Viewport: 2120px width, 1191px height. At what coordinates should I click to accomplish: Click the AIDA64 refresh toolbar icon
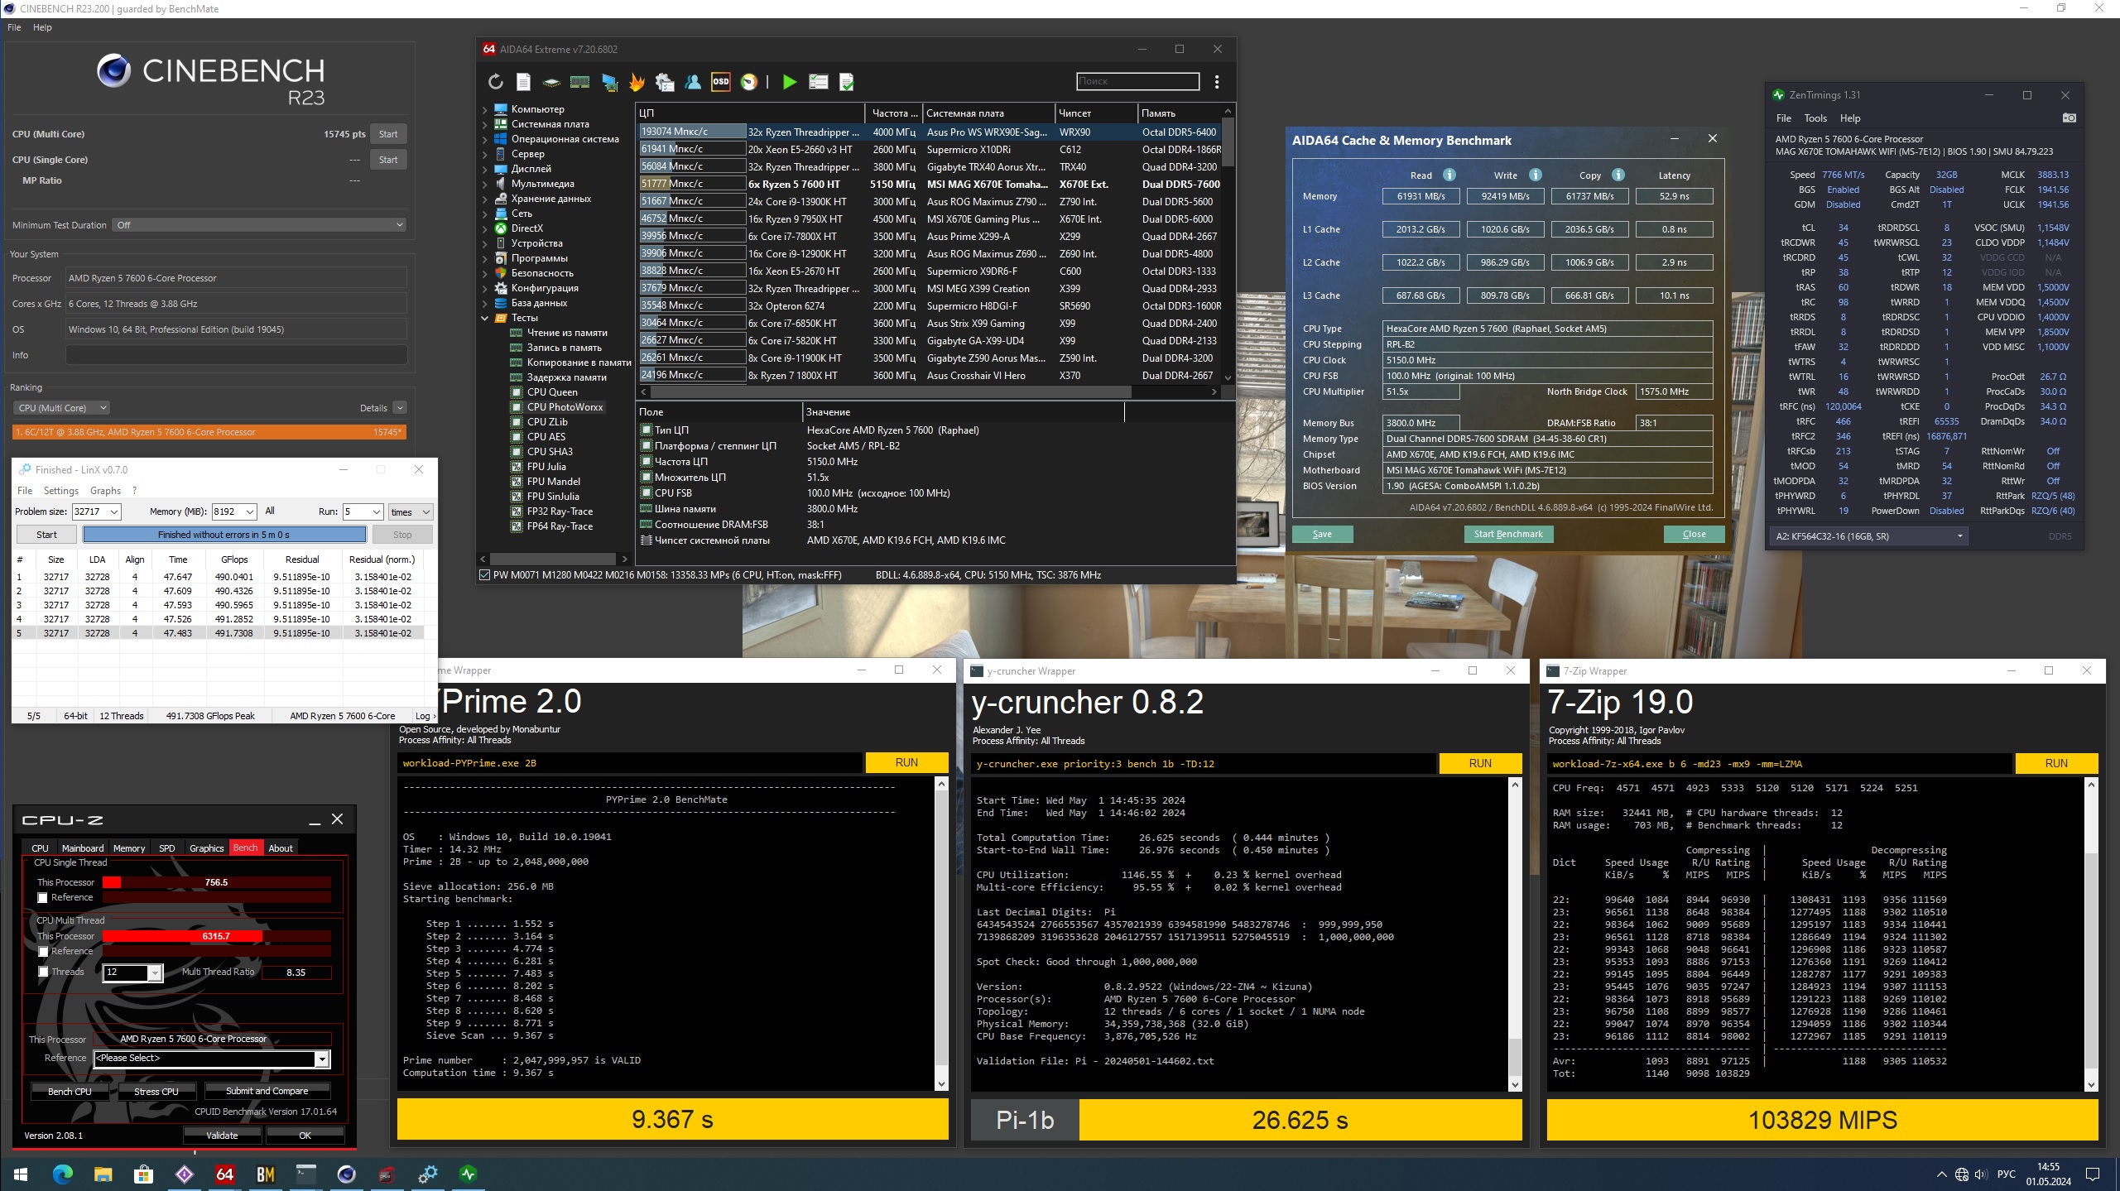(495, 82)
